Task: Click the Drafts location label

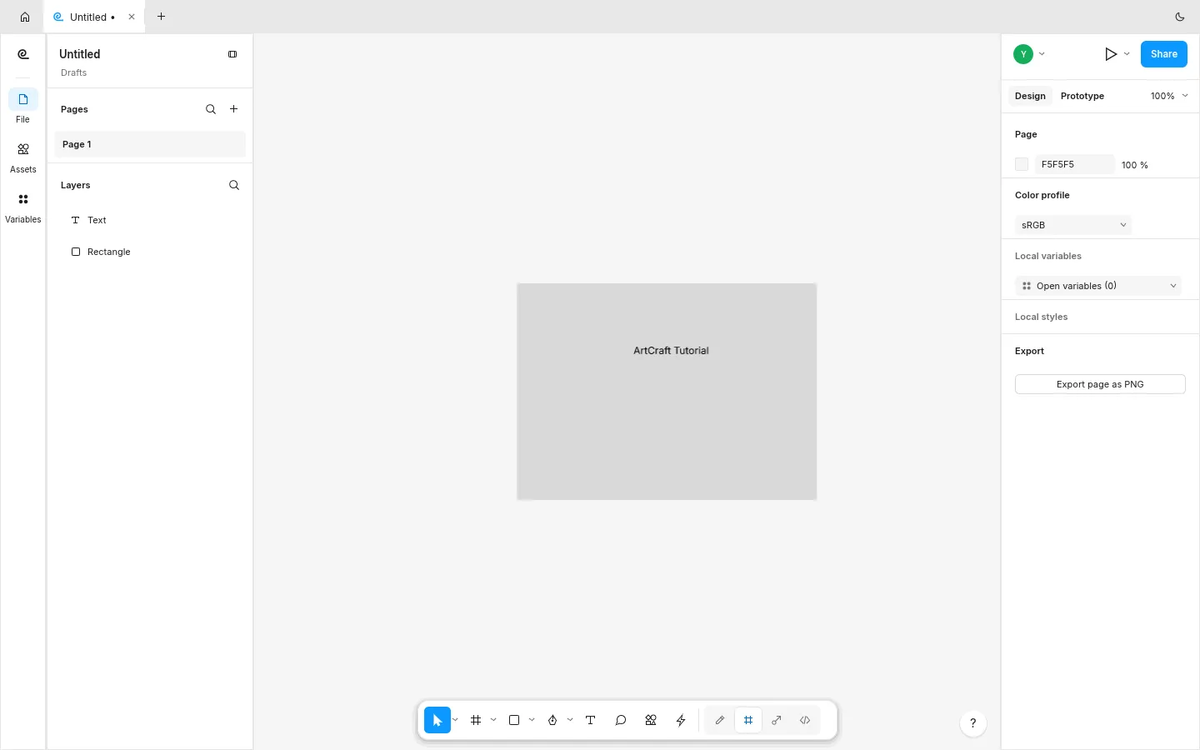Action: (x=74, y=72)
